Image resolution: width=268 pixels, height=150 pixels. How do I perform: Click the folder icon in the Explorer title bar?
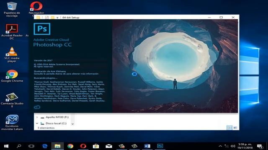pos(38,17)
